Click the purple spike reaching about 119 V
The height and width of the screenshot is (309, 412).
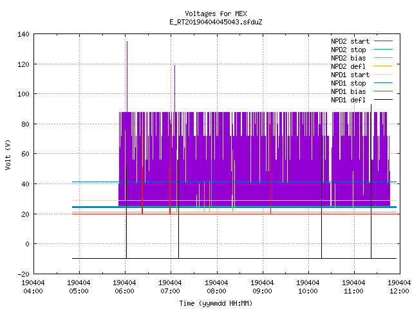[174, 88]
